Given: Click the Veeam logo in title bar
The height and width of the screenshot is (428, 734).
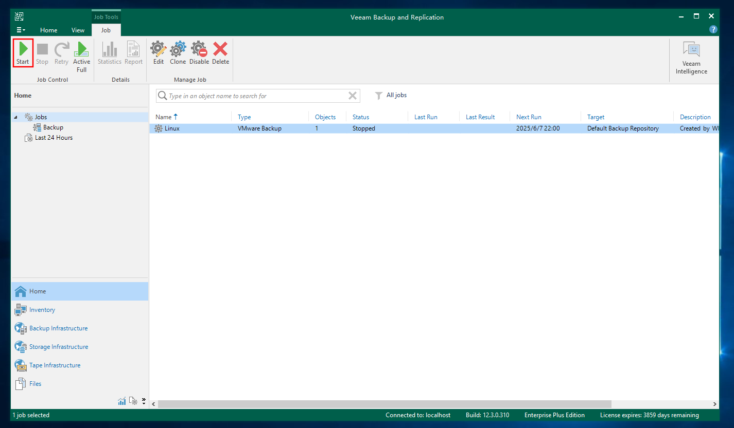Looking at the screenshot, I should [19, 16].
